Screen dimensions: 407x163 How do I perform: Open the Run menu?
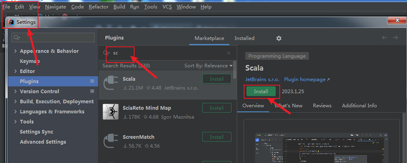click(134, 7)
